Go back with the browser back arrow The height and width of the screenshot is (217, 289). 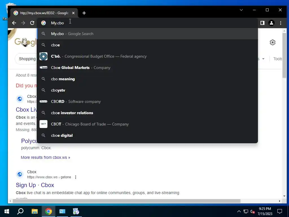tap(14, 23)
